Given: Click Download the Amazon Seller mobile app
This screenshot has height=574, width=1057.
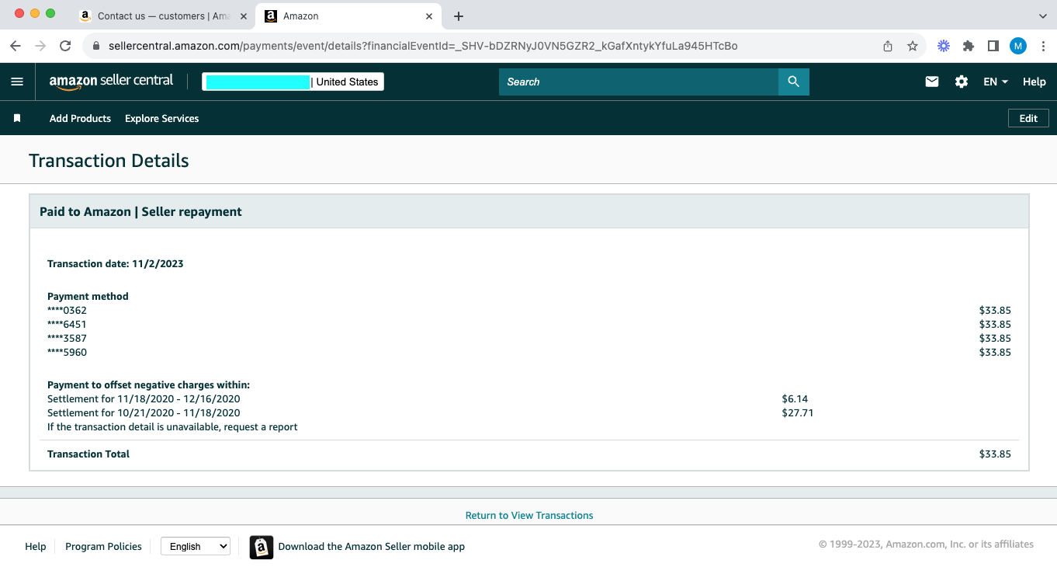Looking at the screenshot, I should click(372, 547).
